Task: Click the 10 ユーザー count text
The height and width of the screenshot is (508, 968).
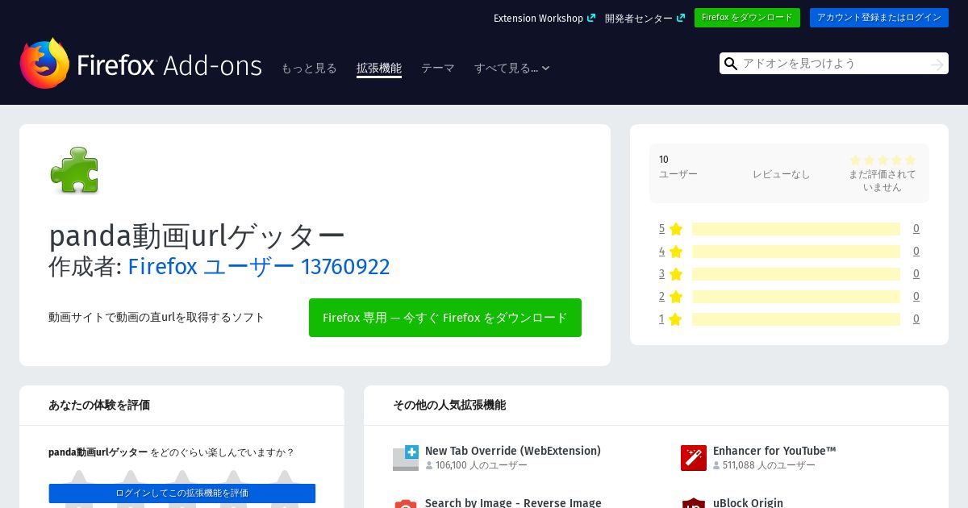Action: pos(678,167)
